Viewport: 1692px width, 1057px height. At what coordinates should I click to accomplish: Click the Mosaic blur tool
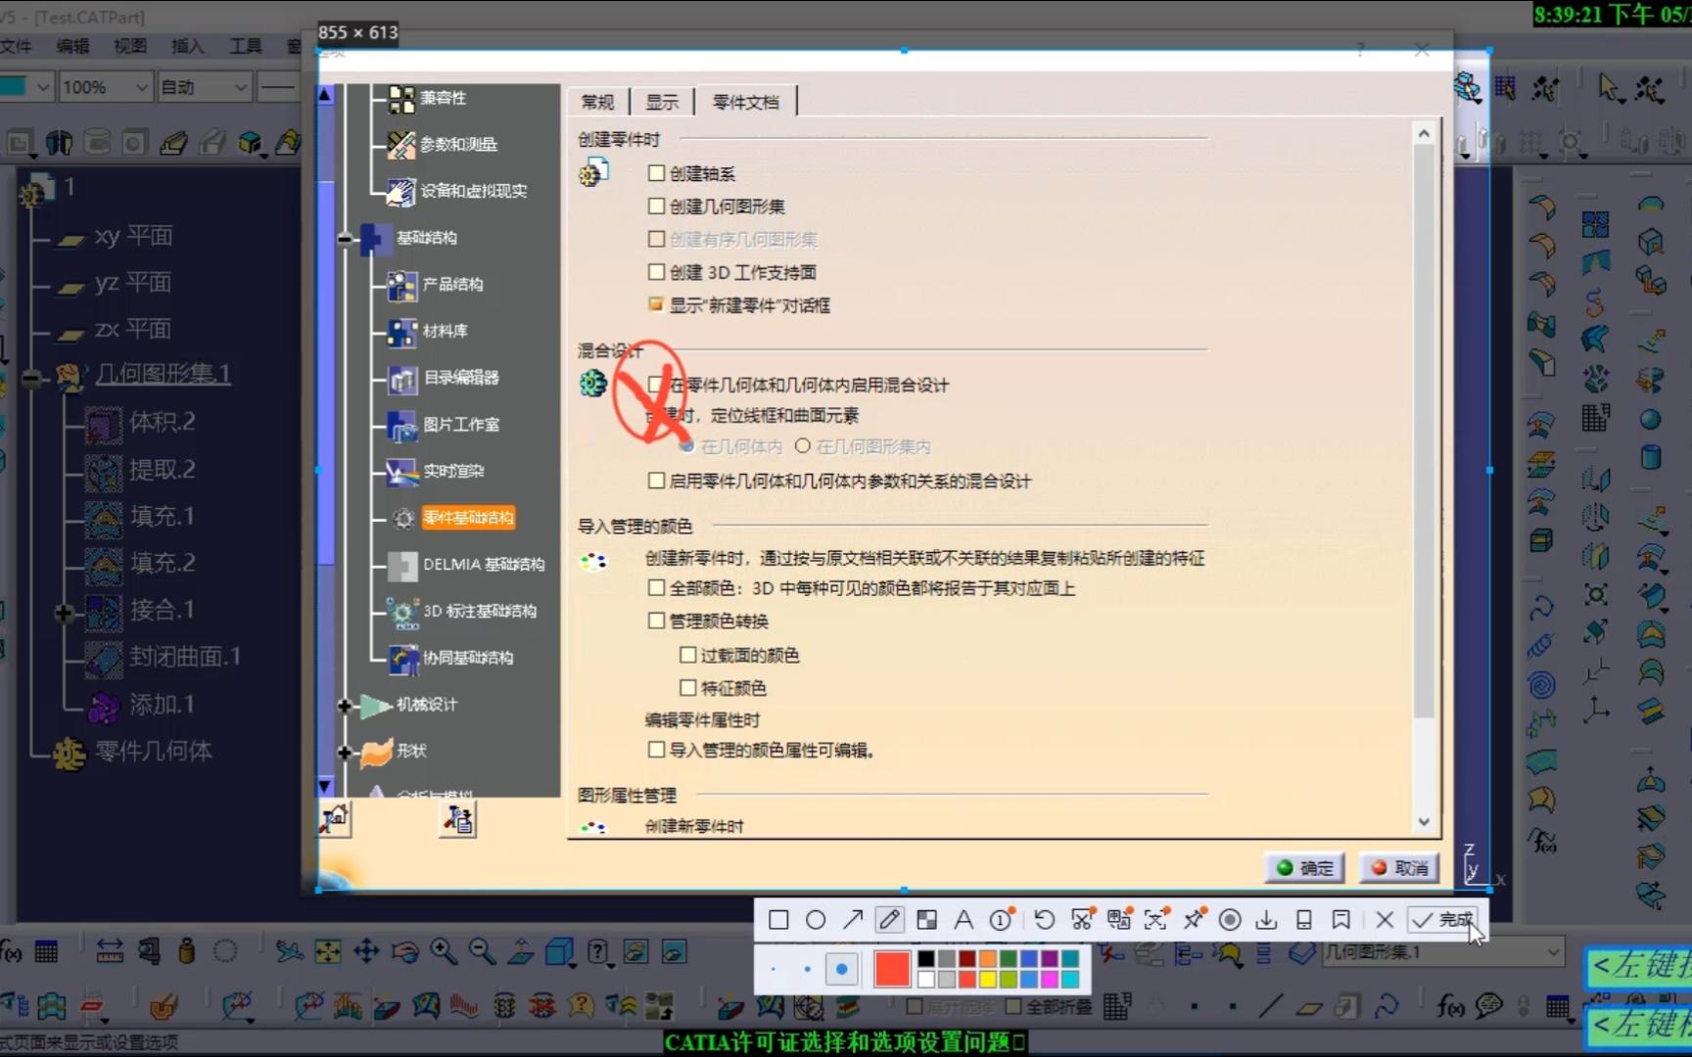[926, 920]
